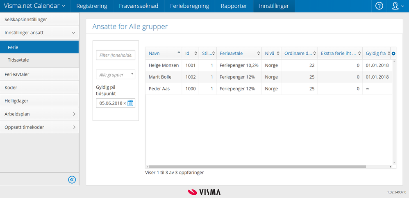
Task: Open Selskapsinnstillinger in the sidebar
Action: pyautogui.click(x=39, y=20)
